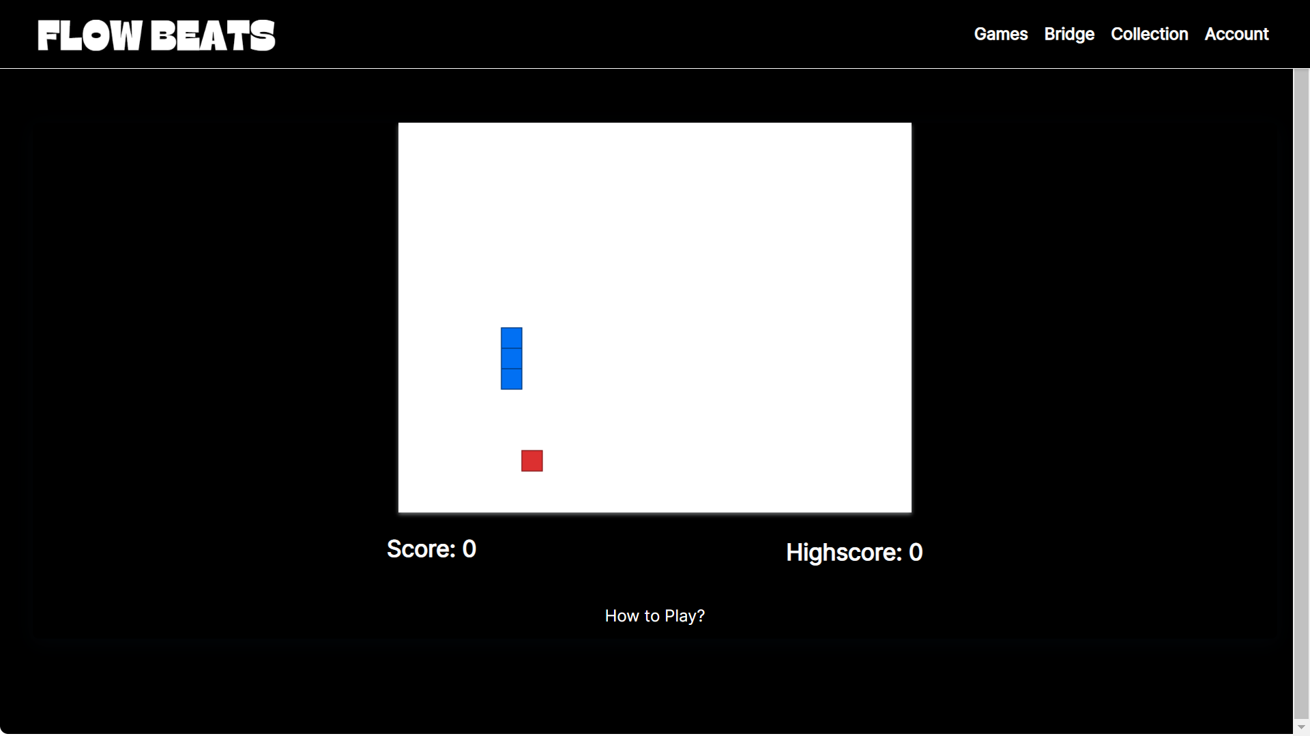
Task: Click the BEATS word in the logo
Action: [213, 35]
